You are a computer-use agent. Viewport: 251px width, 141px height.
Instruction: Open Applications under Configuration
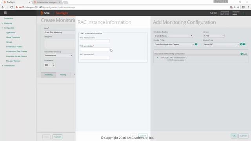[x=11, y=33]
